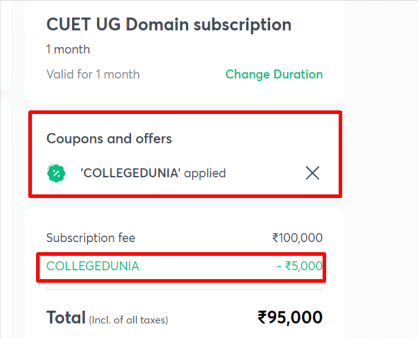Click the '(Incl. of all taxes)' note
The width and height of the screenshot is (418, 338).
(128, 319)
